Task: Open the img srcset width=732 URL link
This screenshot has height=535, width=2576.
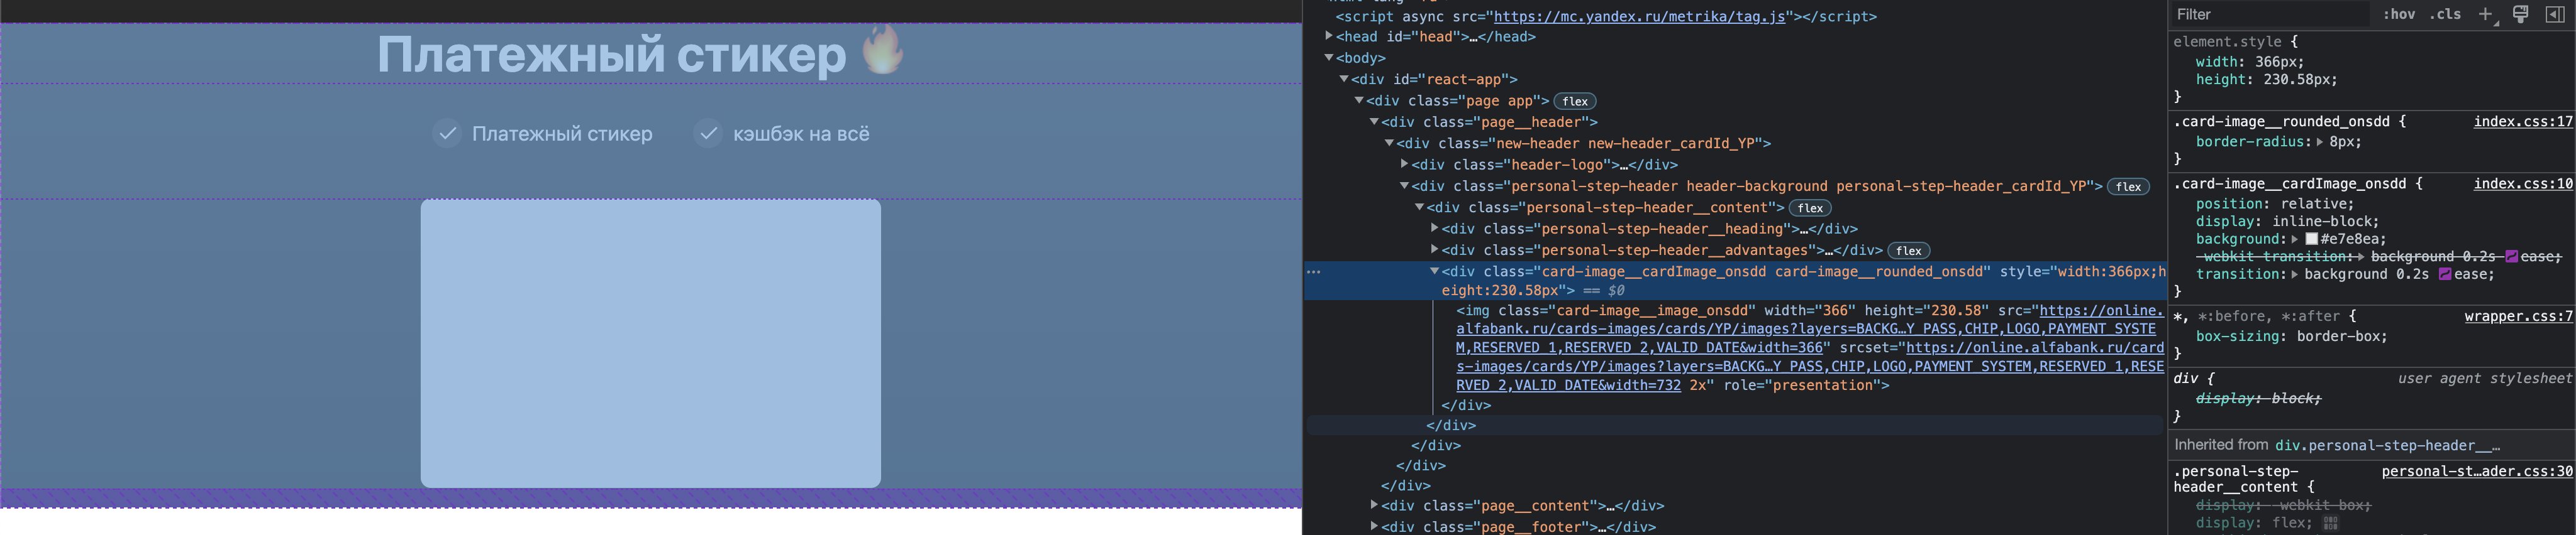Action: click(x=1810, y=366)
